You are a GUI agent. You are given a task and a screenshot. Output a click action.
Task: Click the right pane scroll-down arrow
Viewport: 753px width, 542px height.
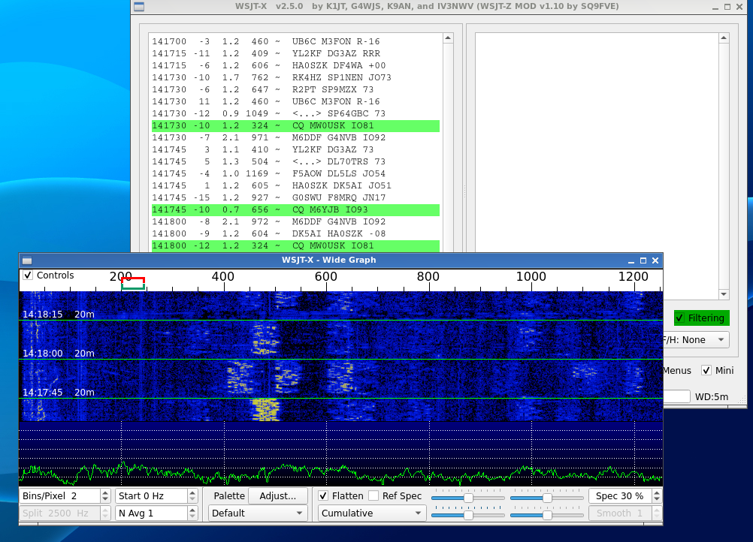click(x=724, y=294)
